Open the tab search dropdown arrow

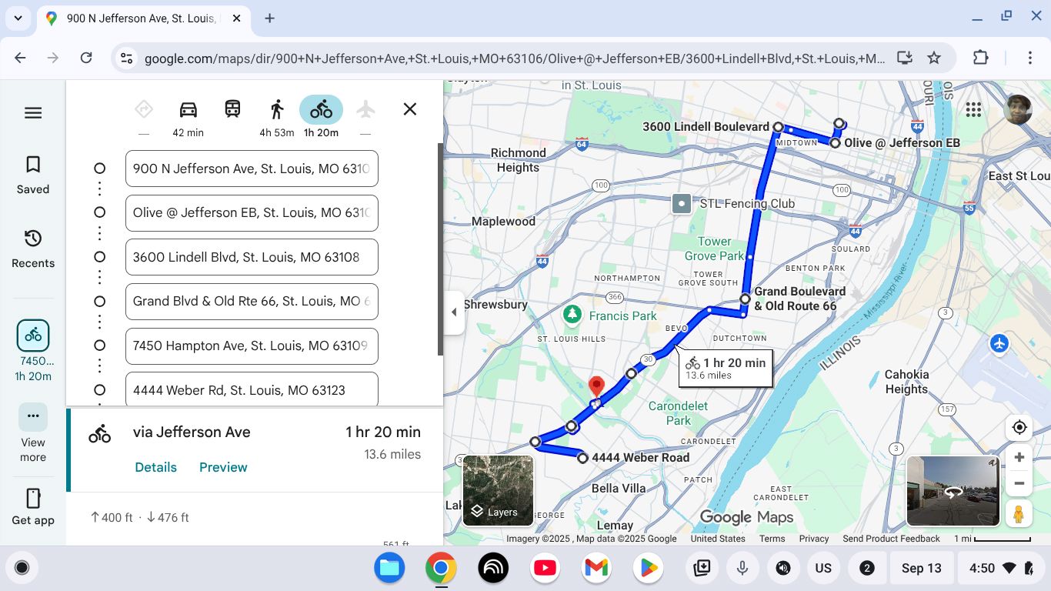pyautogui.click(x=18, y=18)
